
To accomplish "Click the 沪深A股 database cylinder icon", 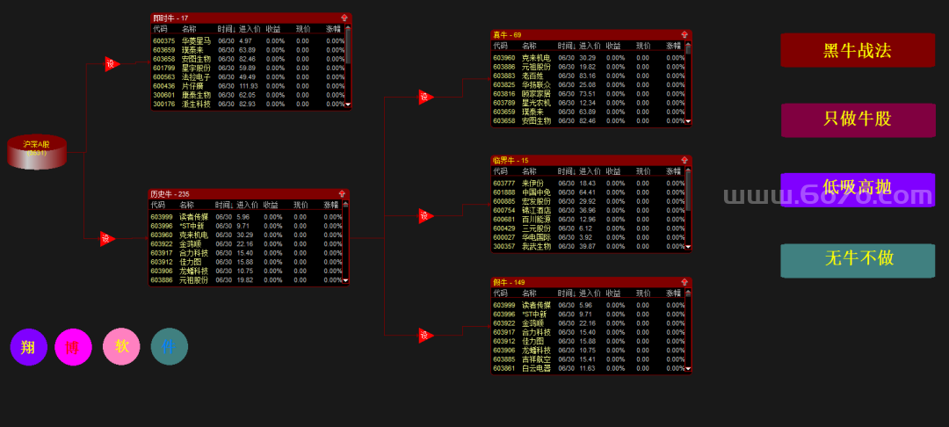I will 37,152.
